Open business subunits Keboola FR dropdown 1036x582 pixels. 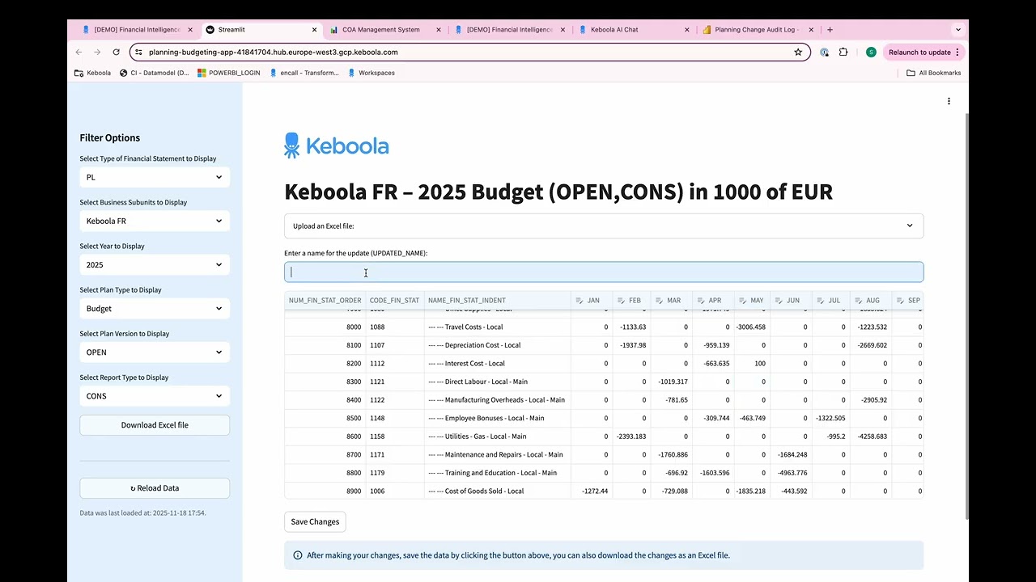tap(155, 221)
